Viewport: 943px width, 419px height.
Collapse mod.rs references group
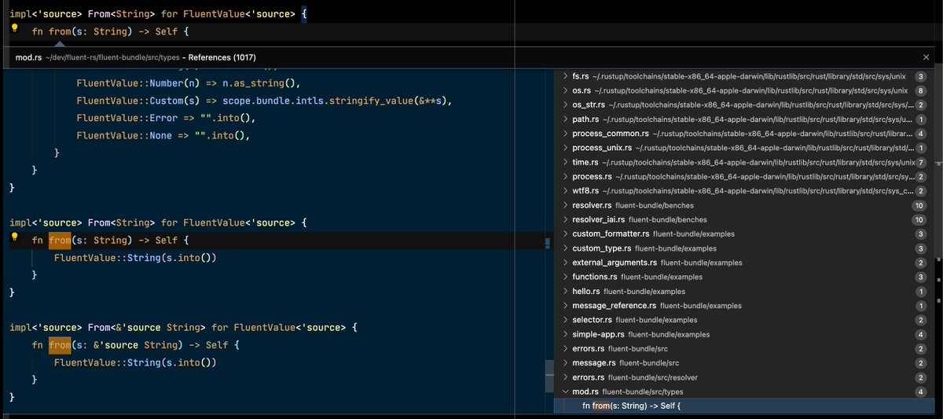point(566,391)
